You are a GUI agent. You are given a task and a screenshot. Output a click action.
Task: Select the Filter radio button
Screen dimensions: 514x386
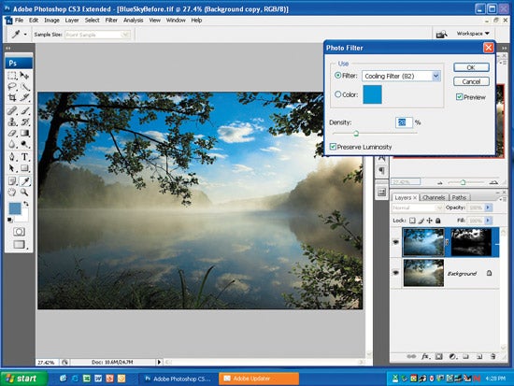(338, 75)
